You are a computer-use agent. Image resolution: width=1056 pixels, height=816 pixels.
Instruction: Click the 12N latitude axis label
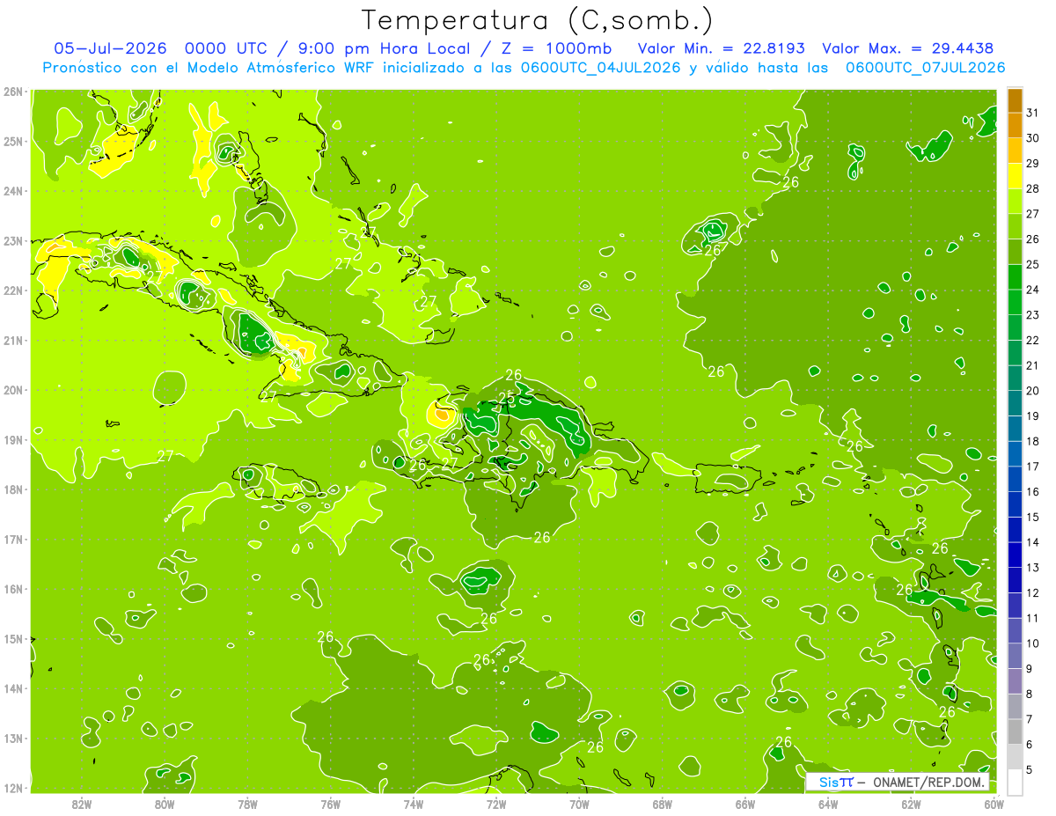[x=13, y=788]
